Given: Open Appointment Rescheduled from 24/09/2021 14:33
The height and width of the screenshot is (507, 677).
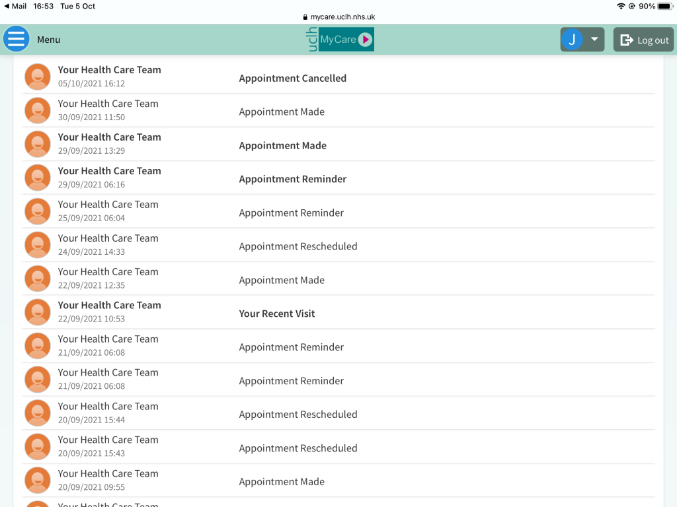Looking at the screenshot, I should point(298,246).
